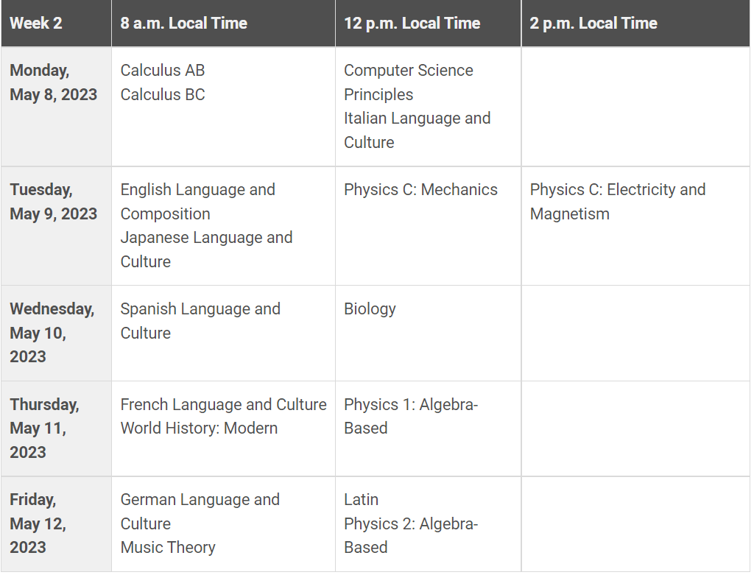Click Calculus BC exam entry
754x575 pixels.
point(163,94)
